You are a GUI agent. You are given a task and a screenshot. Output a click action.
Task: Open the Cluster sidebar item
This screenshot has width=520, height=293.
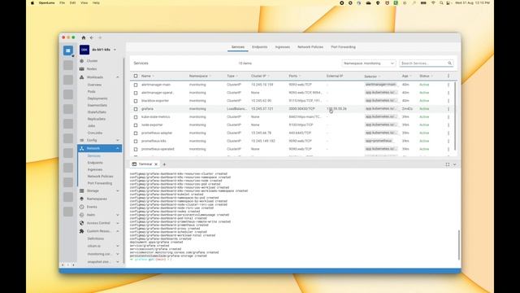[92, 61]
